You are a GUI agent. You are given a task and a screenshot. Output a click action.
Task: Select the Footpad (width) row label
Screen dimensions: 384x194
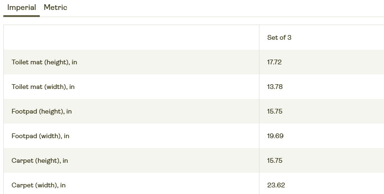tap(40, 136)
